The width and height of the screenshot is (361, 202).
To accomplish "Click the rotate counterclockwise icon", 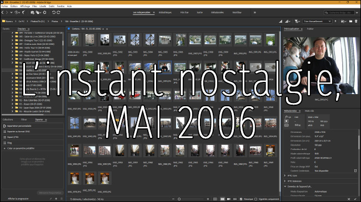I will [x=54, y=12].
